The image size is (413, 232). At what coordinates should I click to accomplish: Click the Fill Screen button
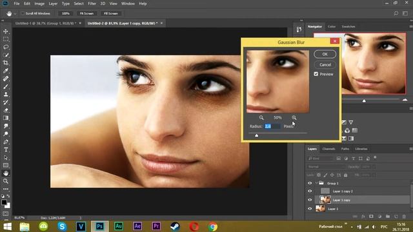(x=110, y=14)
